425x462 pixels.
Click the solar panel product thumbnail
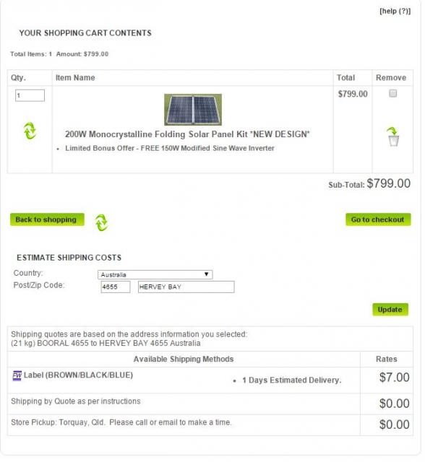click(x=193, y=109)
